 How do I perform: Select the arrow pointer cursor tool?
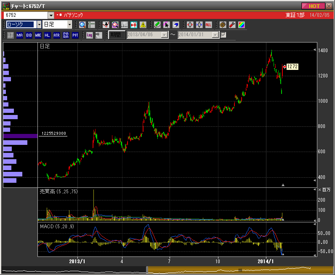[x=166, y=25]
